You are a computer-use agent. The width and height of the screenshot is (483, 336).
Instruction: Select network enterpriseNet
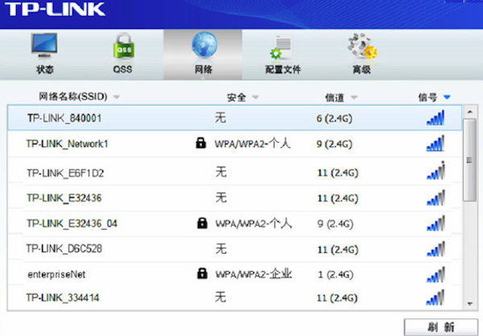(x=235, y=274)
